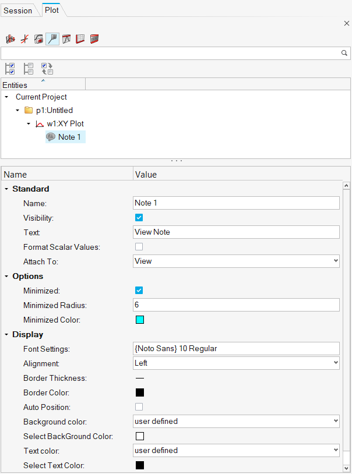
Task: Click the highlighted notes filter icon
Action: click(52, 39)
